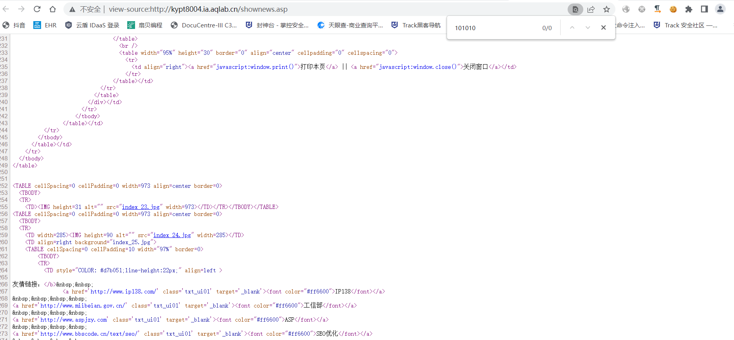This screenshot has width=734, height=340.
Task: Open the Track黑客导航 bookmark
Action: (x=416, y=25)
